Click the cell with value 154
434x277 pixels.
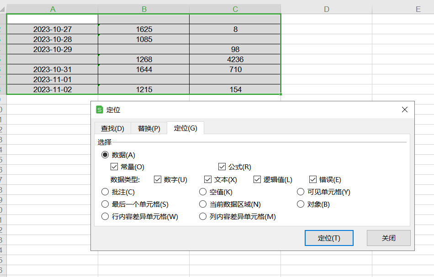pos(235,89)
